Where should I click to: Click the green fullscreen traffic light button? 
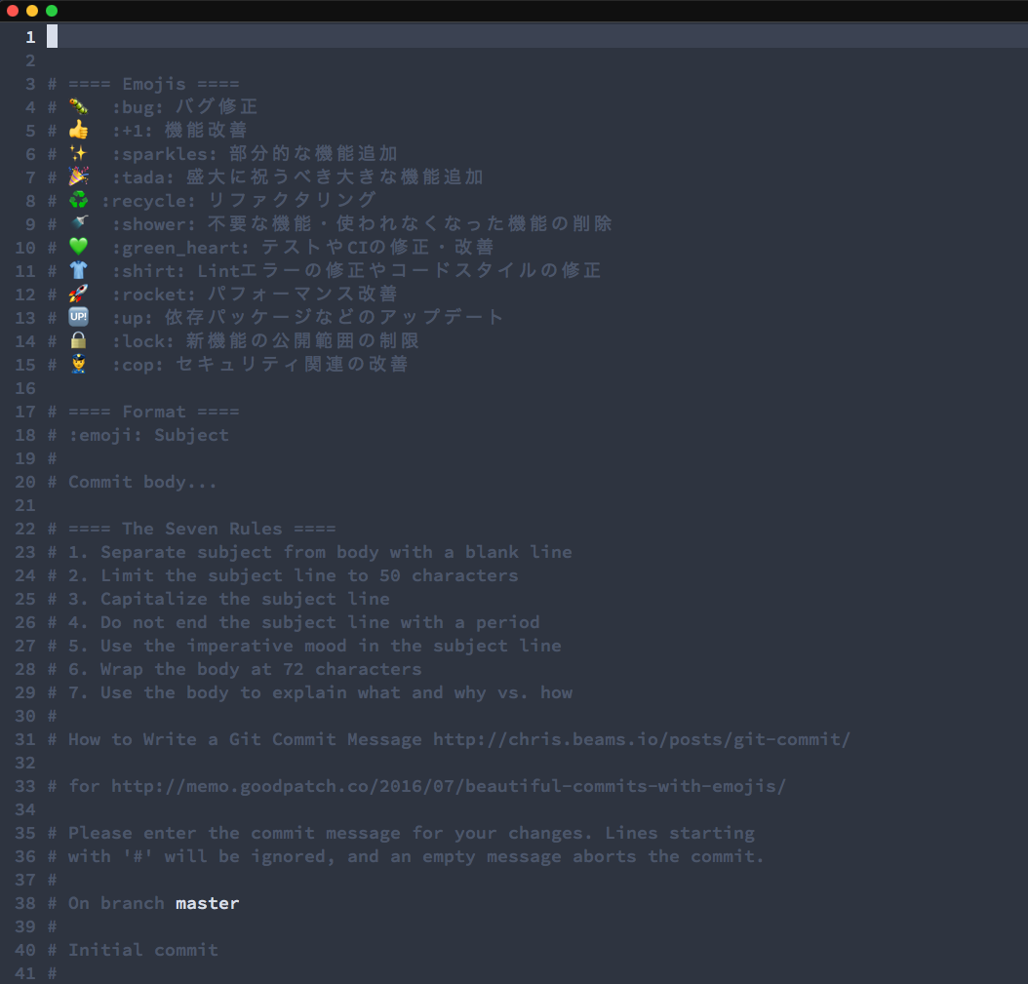[51, 11]
